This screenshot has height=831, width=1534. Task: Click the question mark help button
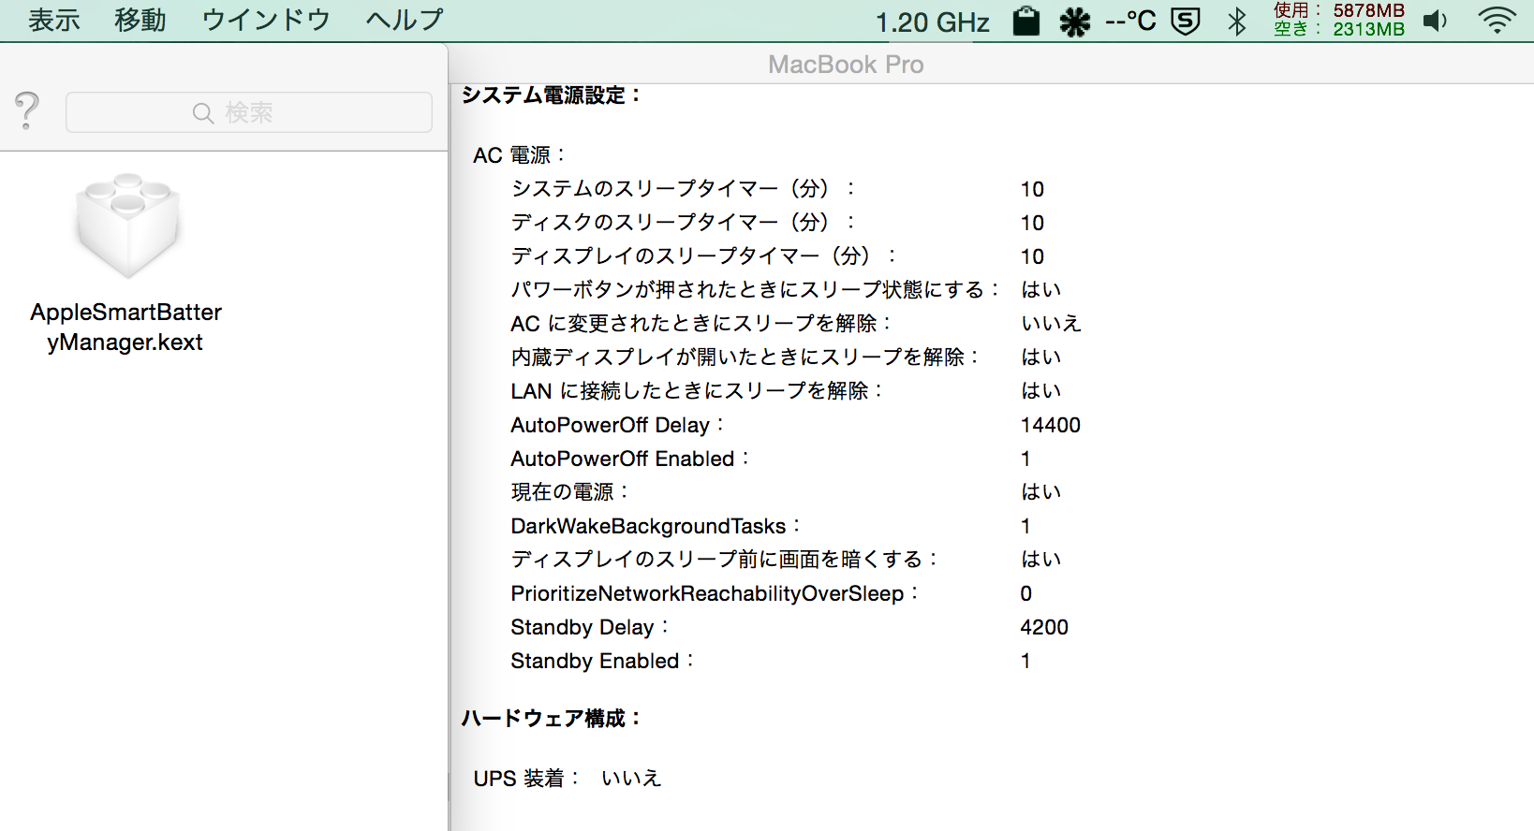point(27,110)
